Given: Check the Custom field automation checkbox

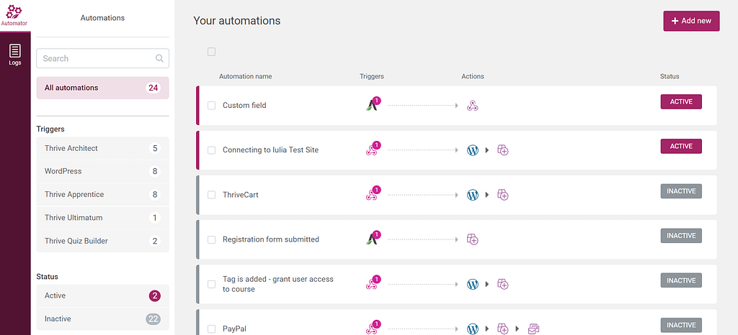Looking at the screenshot, I should (x=211, y=106).
